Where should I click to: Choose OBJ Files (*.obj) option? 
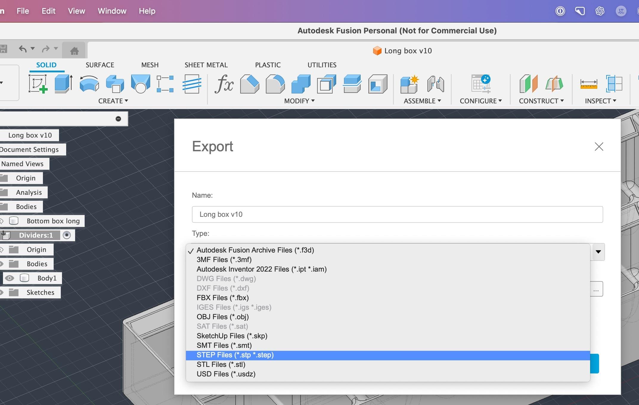(x=388, y=317)
